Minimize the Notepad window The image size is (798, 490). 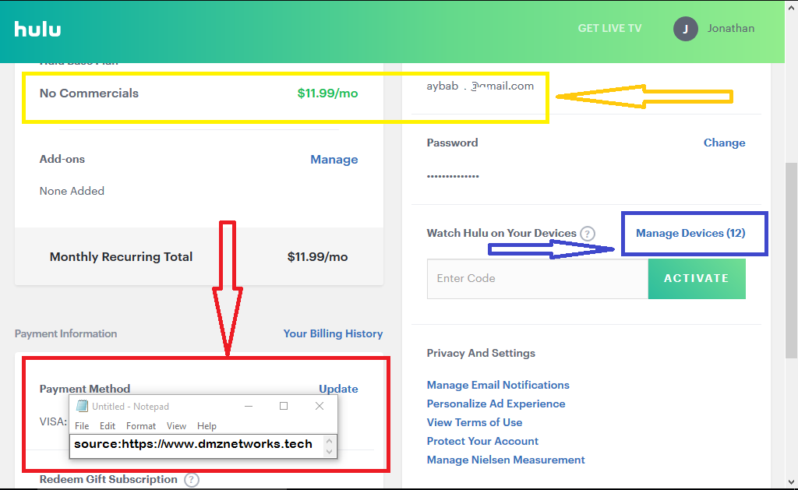pyautogui.click(x=249, y=406)
